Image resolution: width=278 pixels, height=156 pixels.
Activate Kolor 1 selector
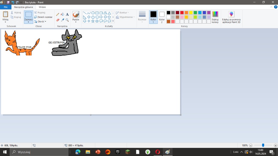[153, 17]
